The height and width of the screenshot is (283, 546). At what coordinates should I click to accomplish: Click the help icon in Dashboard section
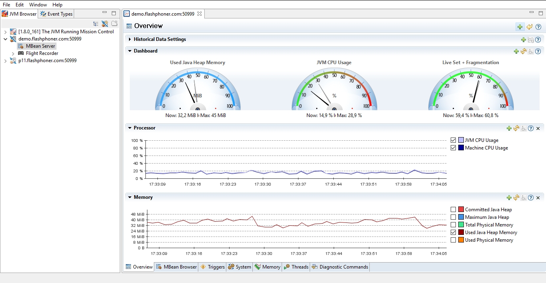click(538, 51)
